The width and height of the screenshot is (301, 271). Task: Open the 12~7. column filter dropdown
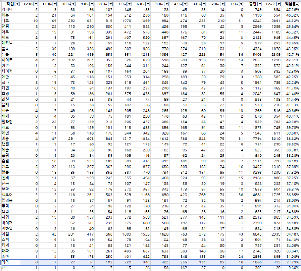[x=278, y=4]
